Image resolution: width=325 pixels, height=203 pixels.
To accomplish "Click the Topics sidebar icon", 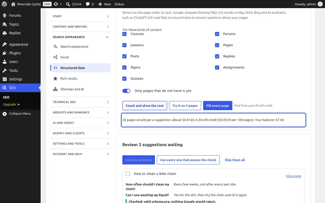I will [4, 24].
